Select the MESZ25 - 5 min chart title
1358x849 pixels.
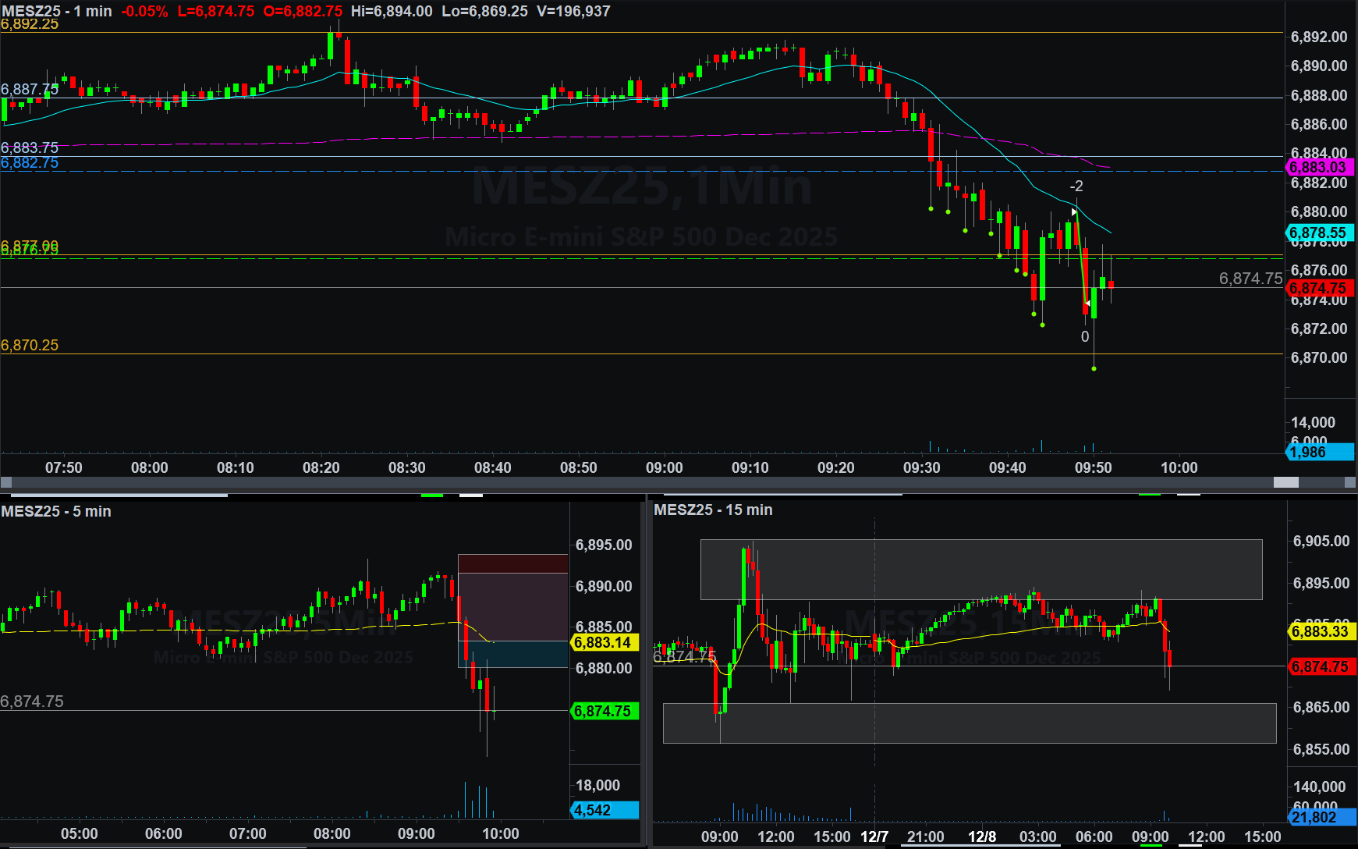56,511
